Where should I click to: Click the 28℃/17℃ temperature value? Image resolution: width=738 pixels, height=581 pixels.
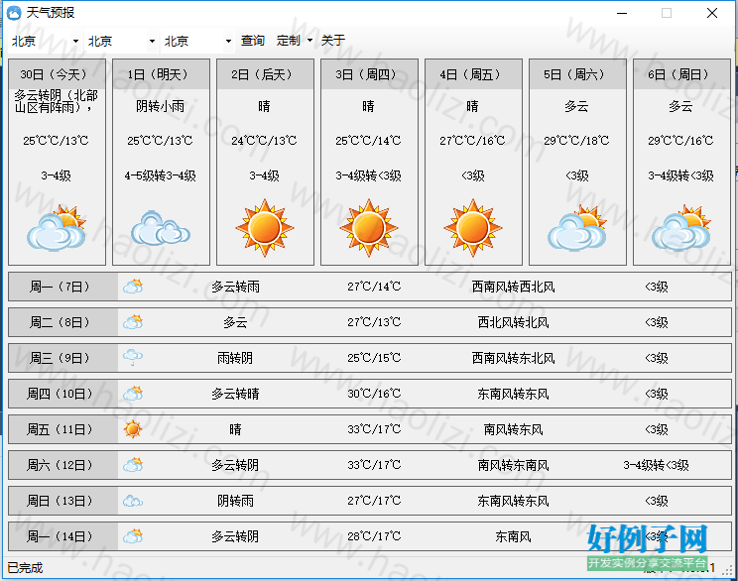(374, 536)
